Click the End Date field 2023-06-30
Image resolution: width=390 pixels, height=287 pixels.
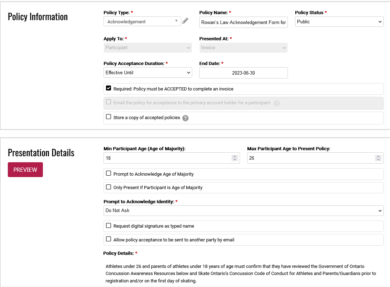(x=243, y=73)
